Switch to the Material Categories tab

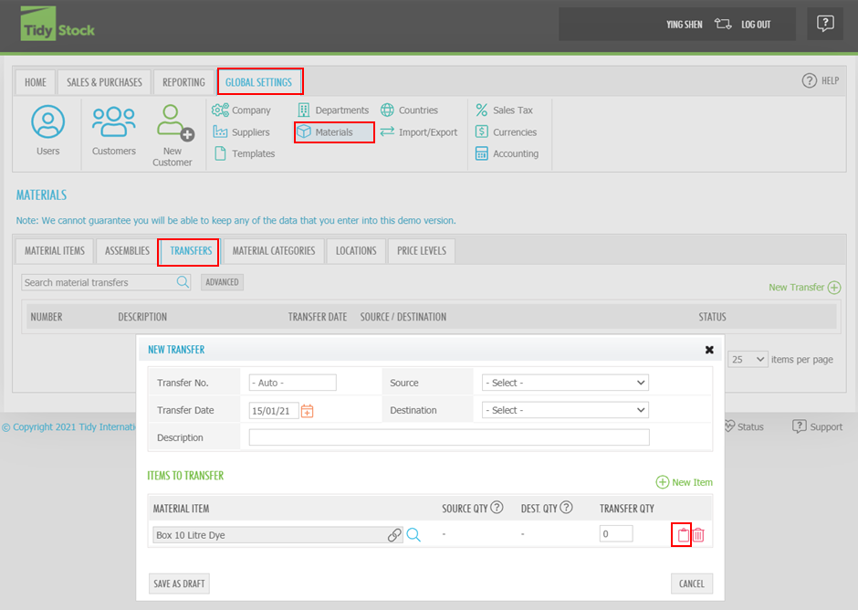point(274,251)
